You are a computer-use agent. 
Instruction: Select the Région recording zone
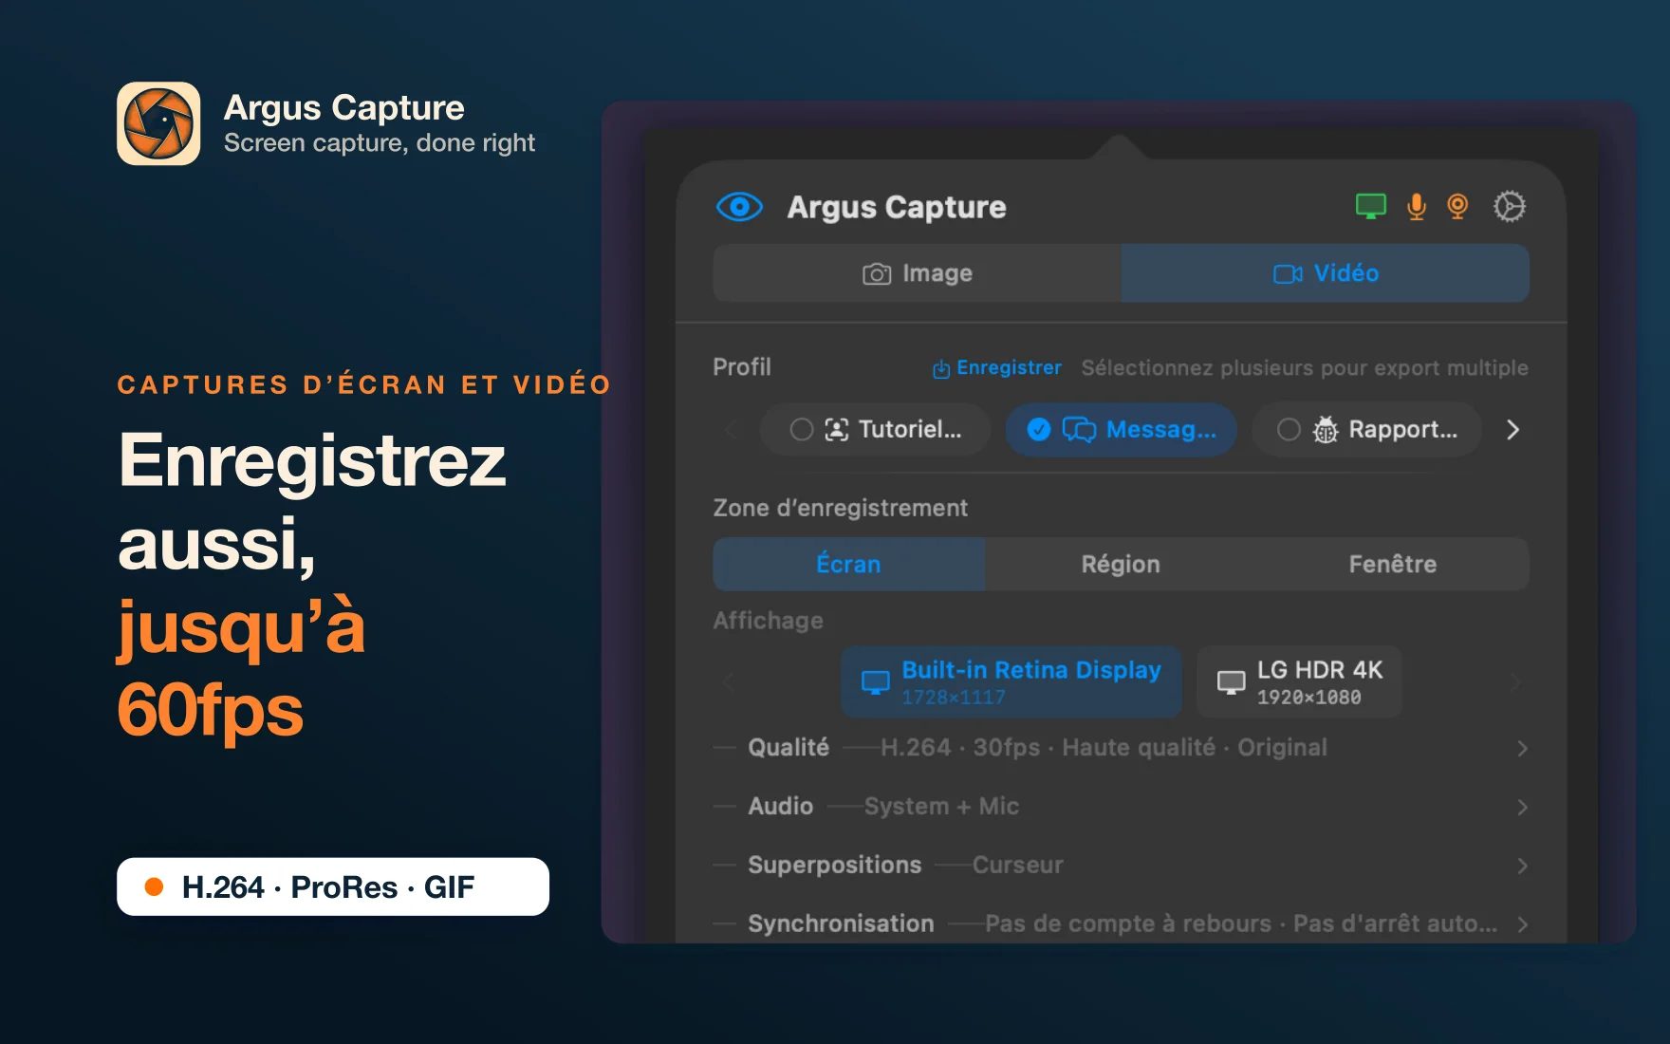click(x=1121, y=564)
